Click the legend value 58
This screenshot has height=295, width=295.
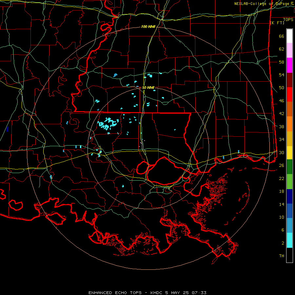point(282,62)
